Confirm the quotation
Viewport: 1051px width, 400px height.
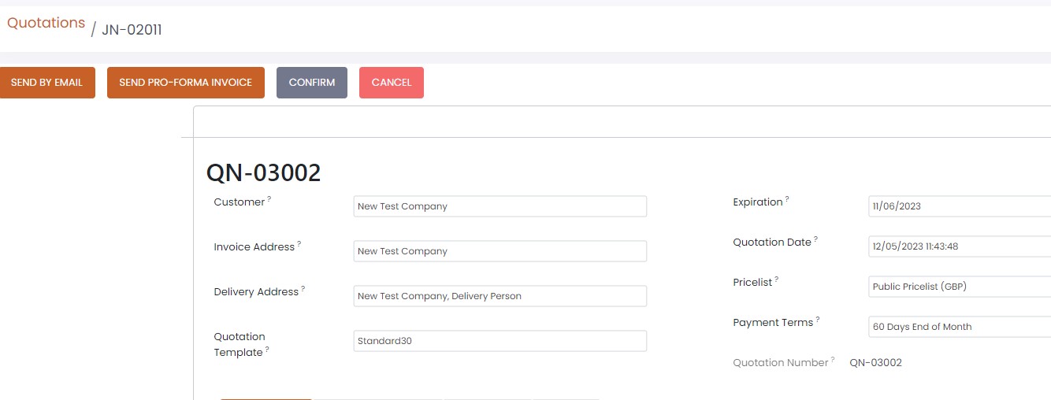(311, 83)
